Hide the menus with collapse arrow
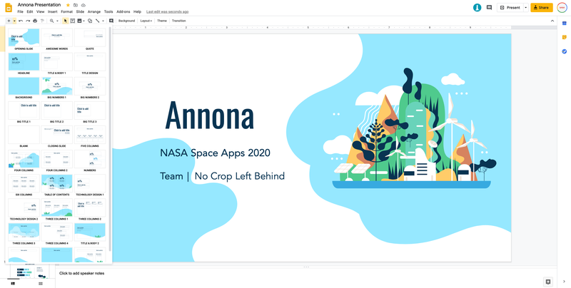571x288 pixels. tap(552, 21)
